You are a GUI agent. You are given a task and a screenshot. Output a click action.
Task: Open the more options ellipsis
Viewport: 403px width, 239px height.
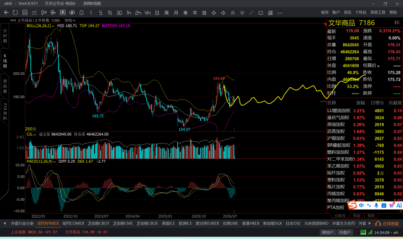pos(280,13)
